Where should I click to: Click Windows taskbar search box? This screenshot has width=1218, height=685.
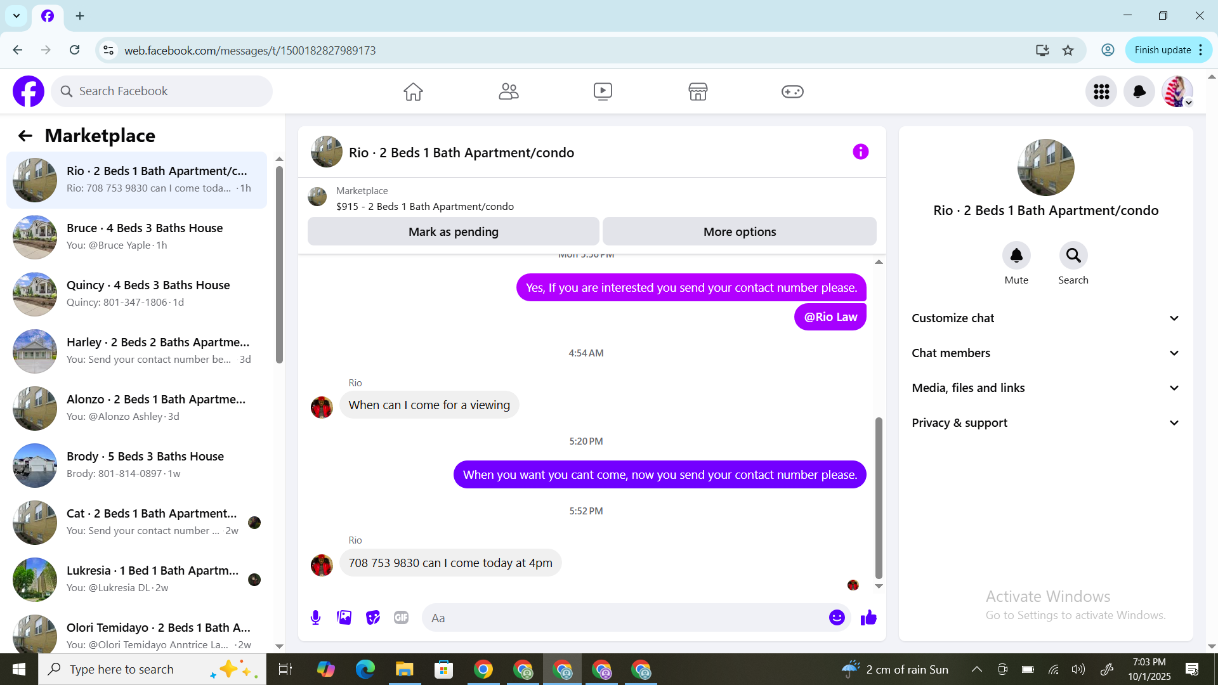pyautogui.click(x=152, y=669)
